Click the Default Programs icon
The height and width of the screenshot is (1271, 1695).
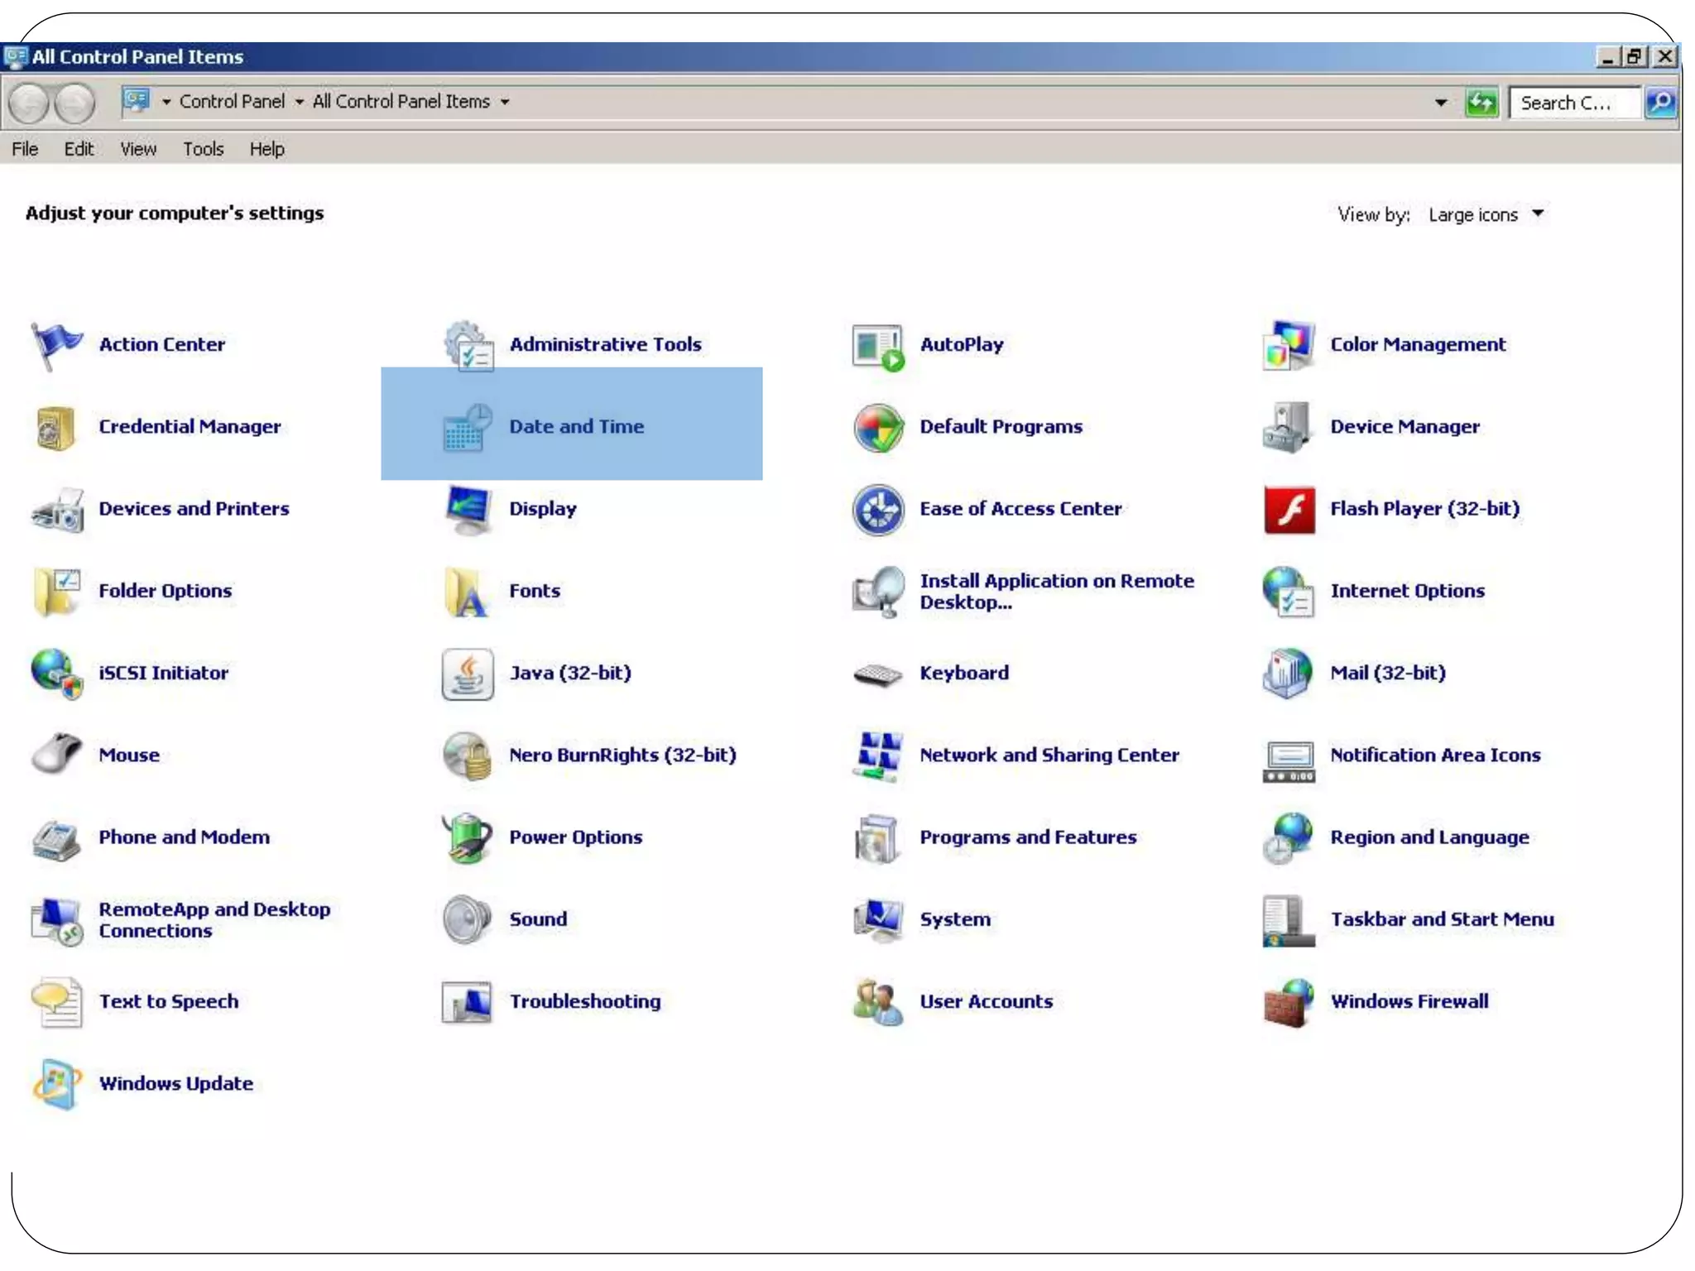(x=878, y=427)
